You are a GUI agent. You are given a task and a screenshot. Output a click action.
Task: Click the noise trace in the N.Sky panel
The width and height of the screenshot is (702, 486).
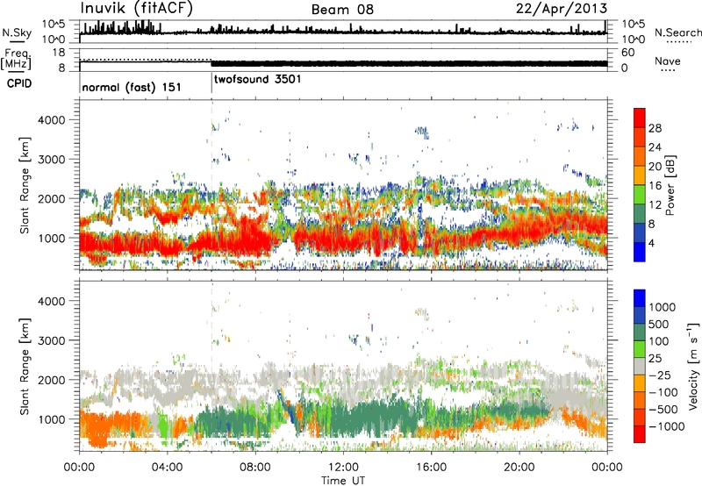[x=343, y=32]
